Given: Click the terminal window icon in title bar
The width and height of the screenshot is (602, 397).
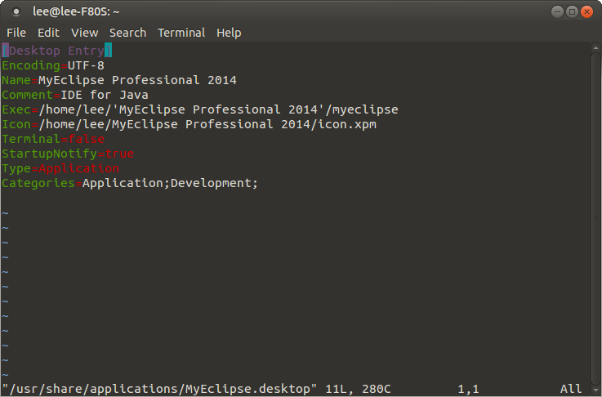Looking at the screenshot, I should (x=16, y=11).
